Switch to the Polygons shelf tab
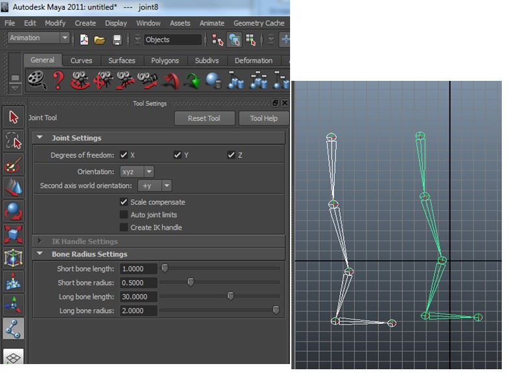This screenshot has height=388, width=518. tap(165, 60)
